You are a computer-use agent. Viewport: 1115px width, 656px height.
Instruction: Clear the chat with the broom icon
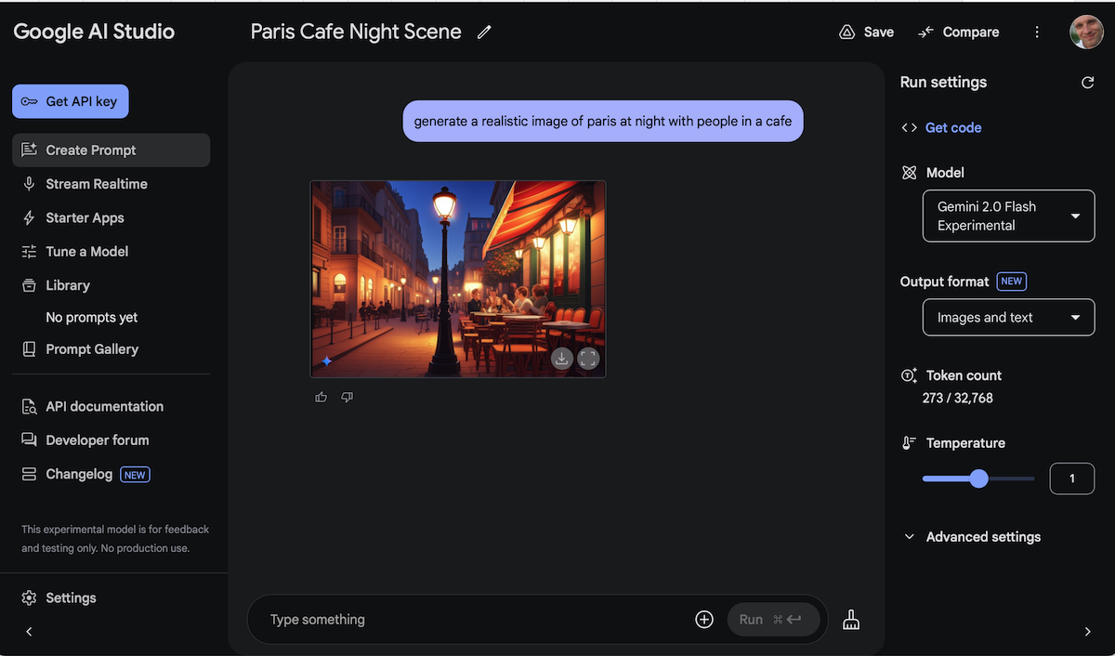point(851,620)
